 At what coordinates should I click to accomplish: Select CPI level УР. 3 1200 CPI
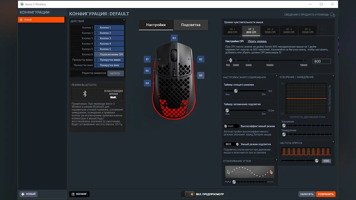pos(270,31)
